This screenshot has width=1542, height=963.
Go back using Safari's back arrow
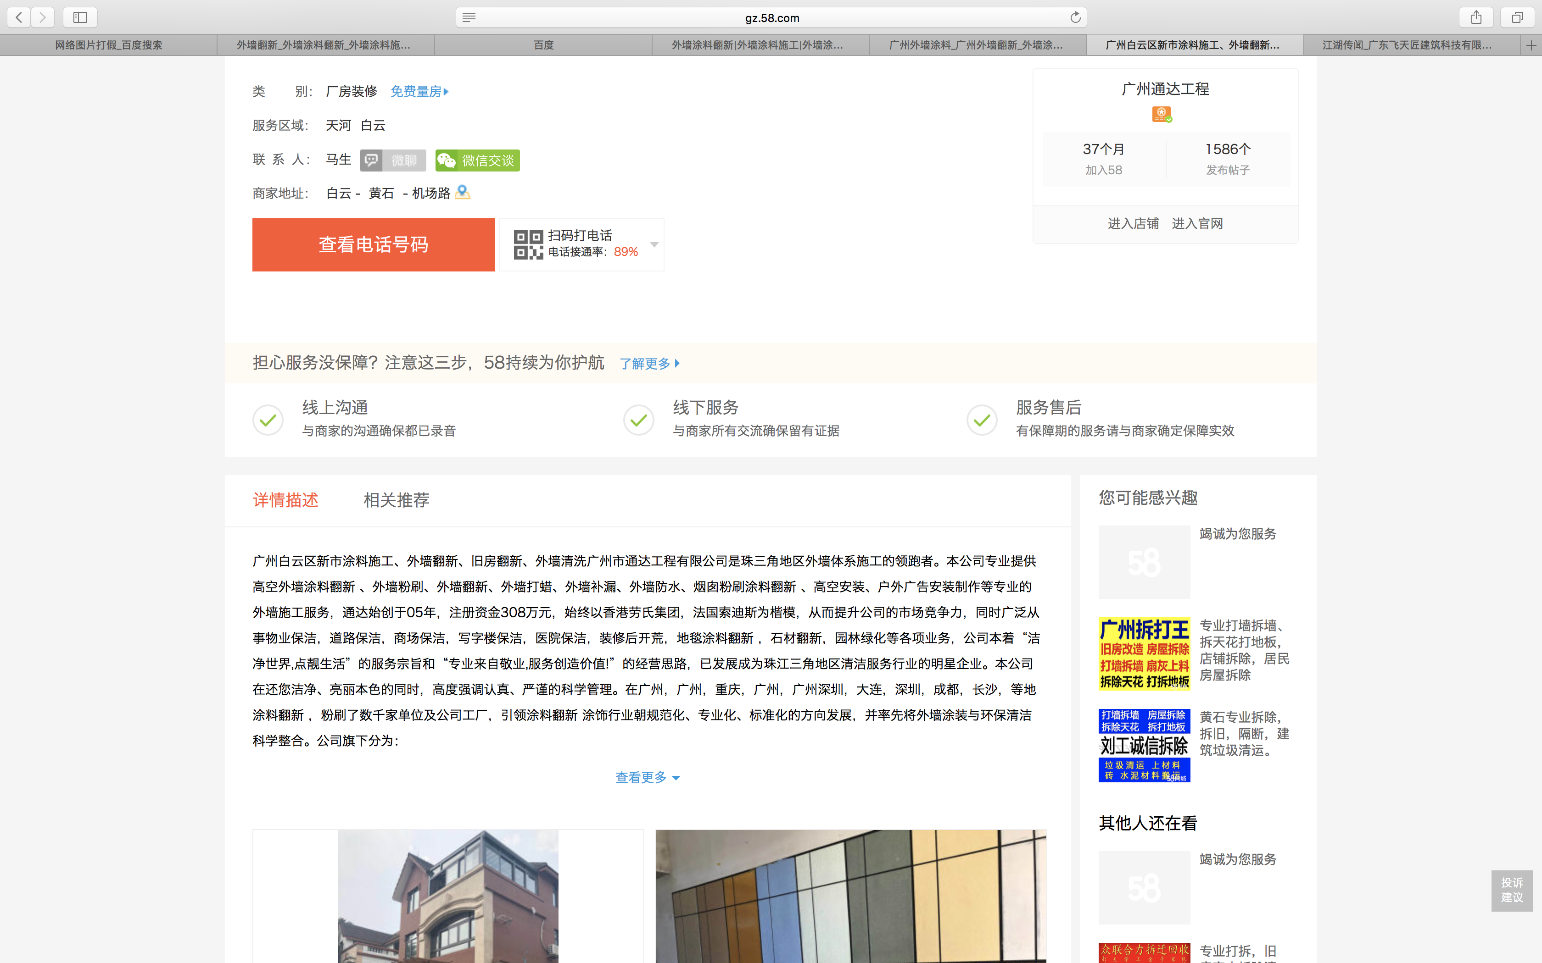[x=19, y=17]
